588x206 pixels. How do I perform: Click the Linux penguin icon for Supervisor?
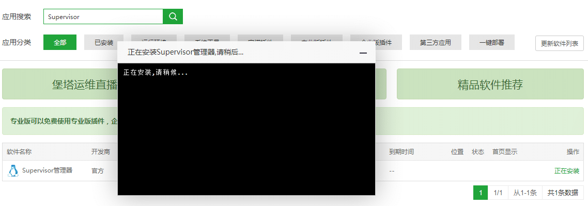coord(13,170)
